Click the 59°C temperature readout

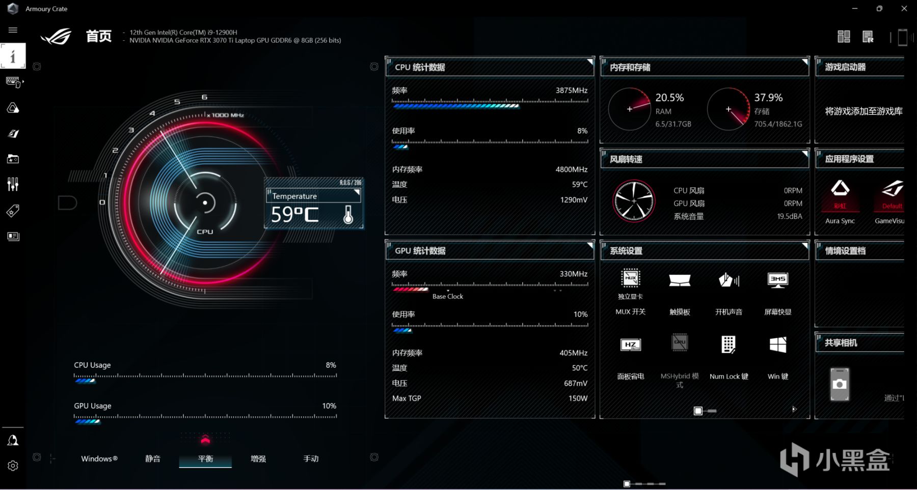pyautogui.click(x=294, y=215)
